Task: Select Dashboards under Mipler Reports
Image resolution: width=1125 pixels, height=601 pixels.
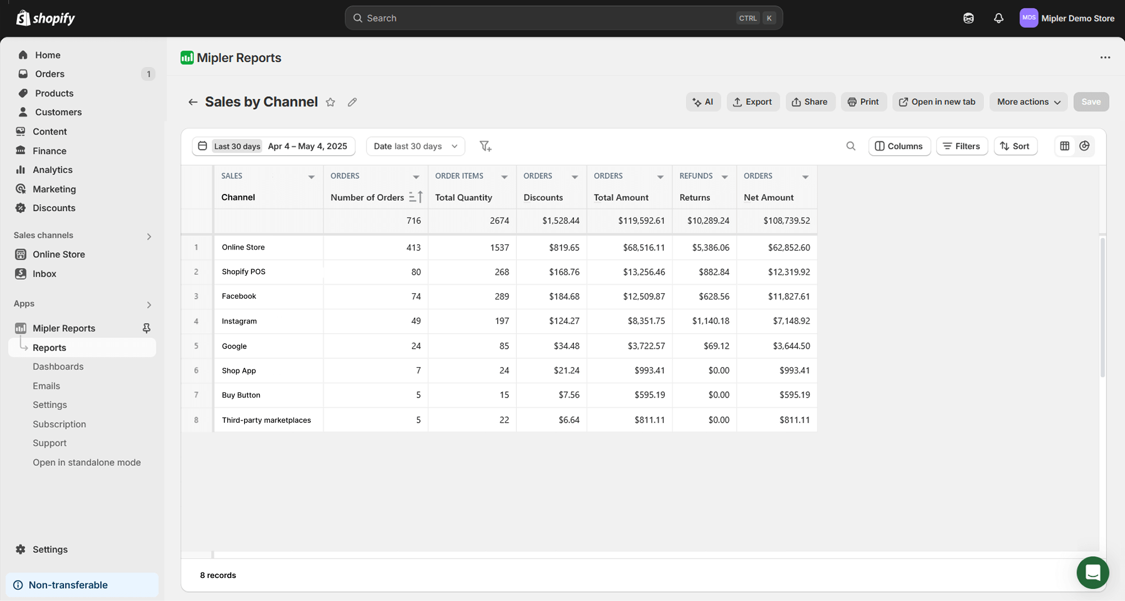Action: coord(58,366)
